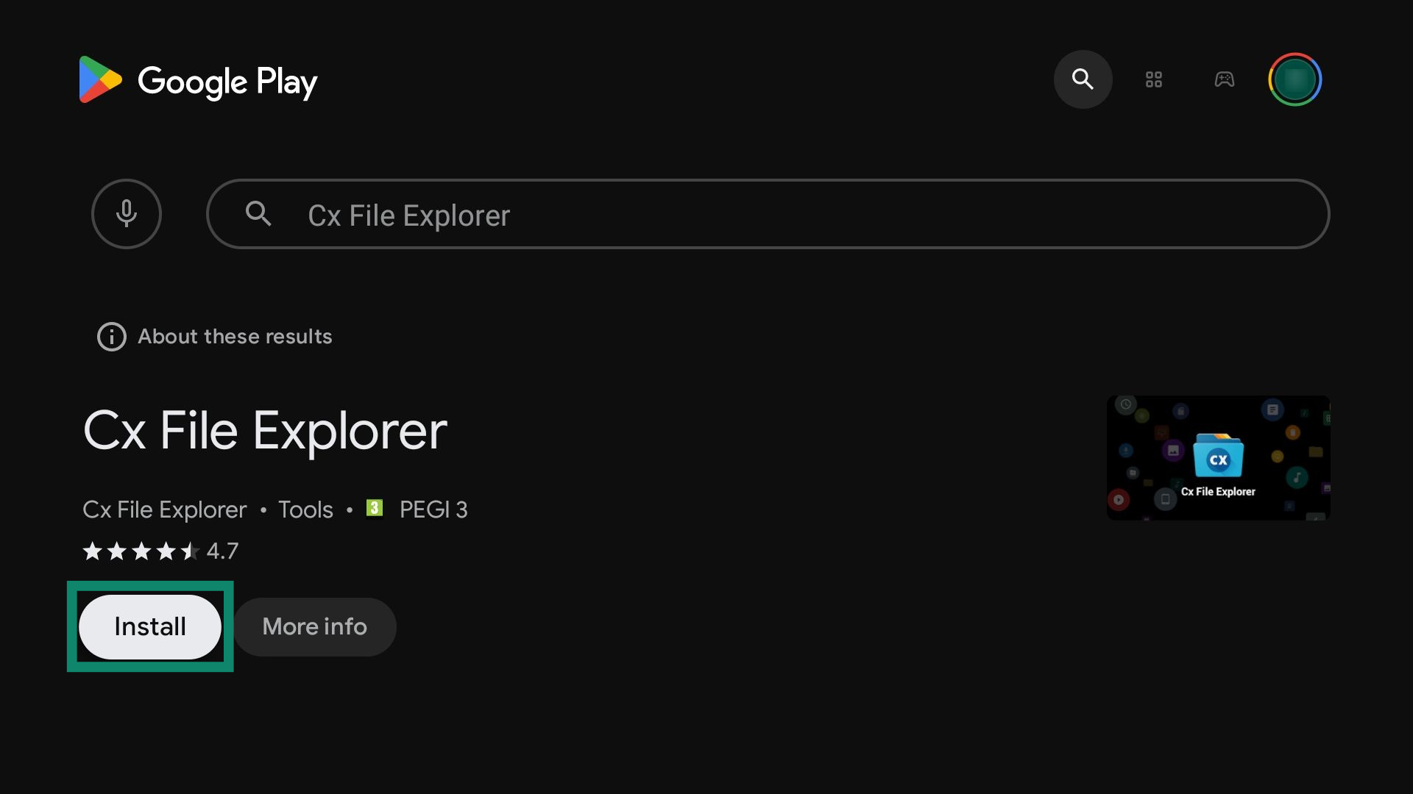The height and width of the screenshot is (794, 1413).
Task: Select the Tools category label
Action: [305, 509]
